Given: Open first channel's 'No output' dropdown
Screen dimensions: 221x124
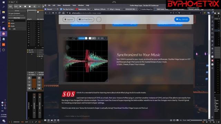Looking at the screenshot, I should tap(32, 74).
